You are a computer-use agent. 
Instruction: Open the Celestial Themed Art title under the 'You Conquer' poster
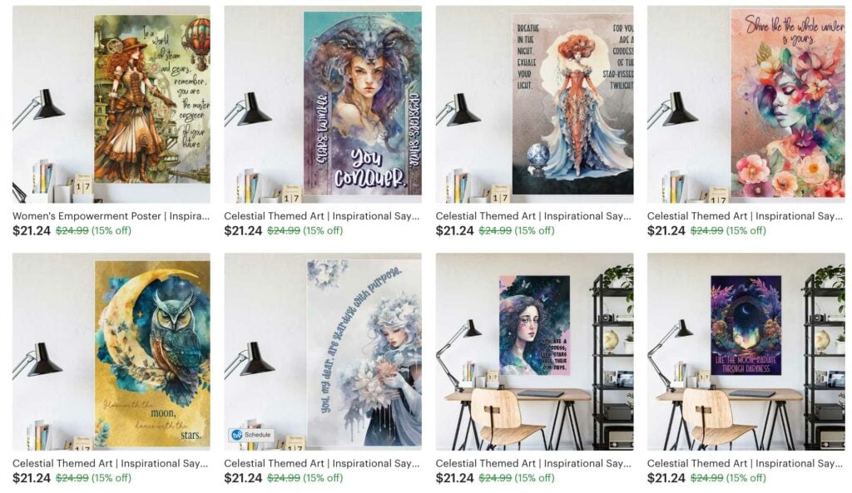[x=322, y=216]
